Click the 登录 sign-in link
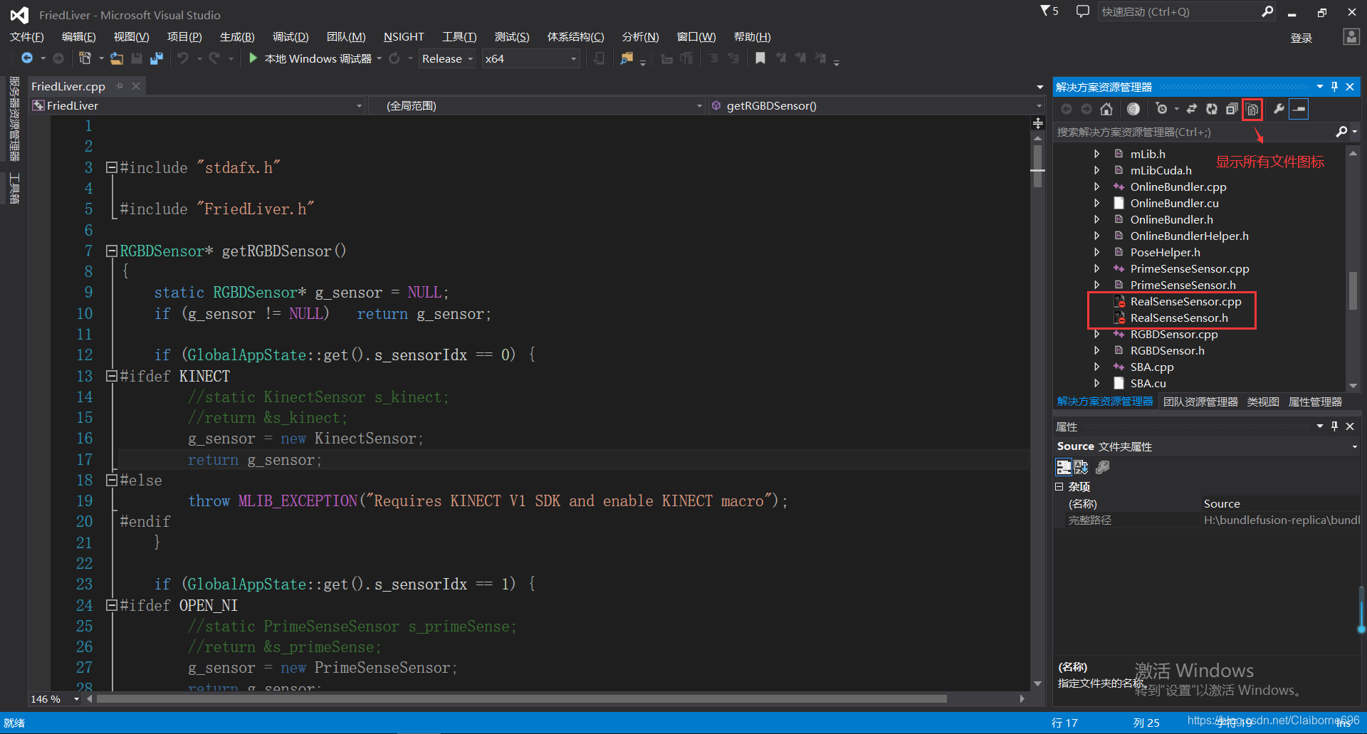Viewport: 1367px width, 734px height. [x=1301, y=38]
